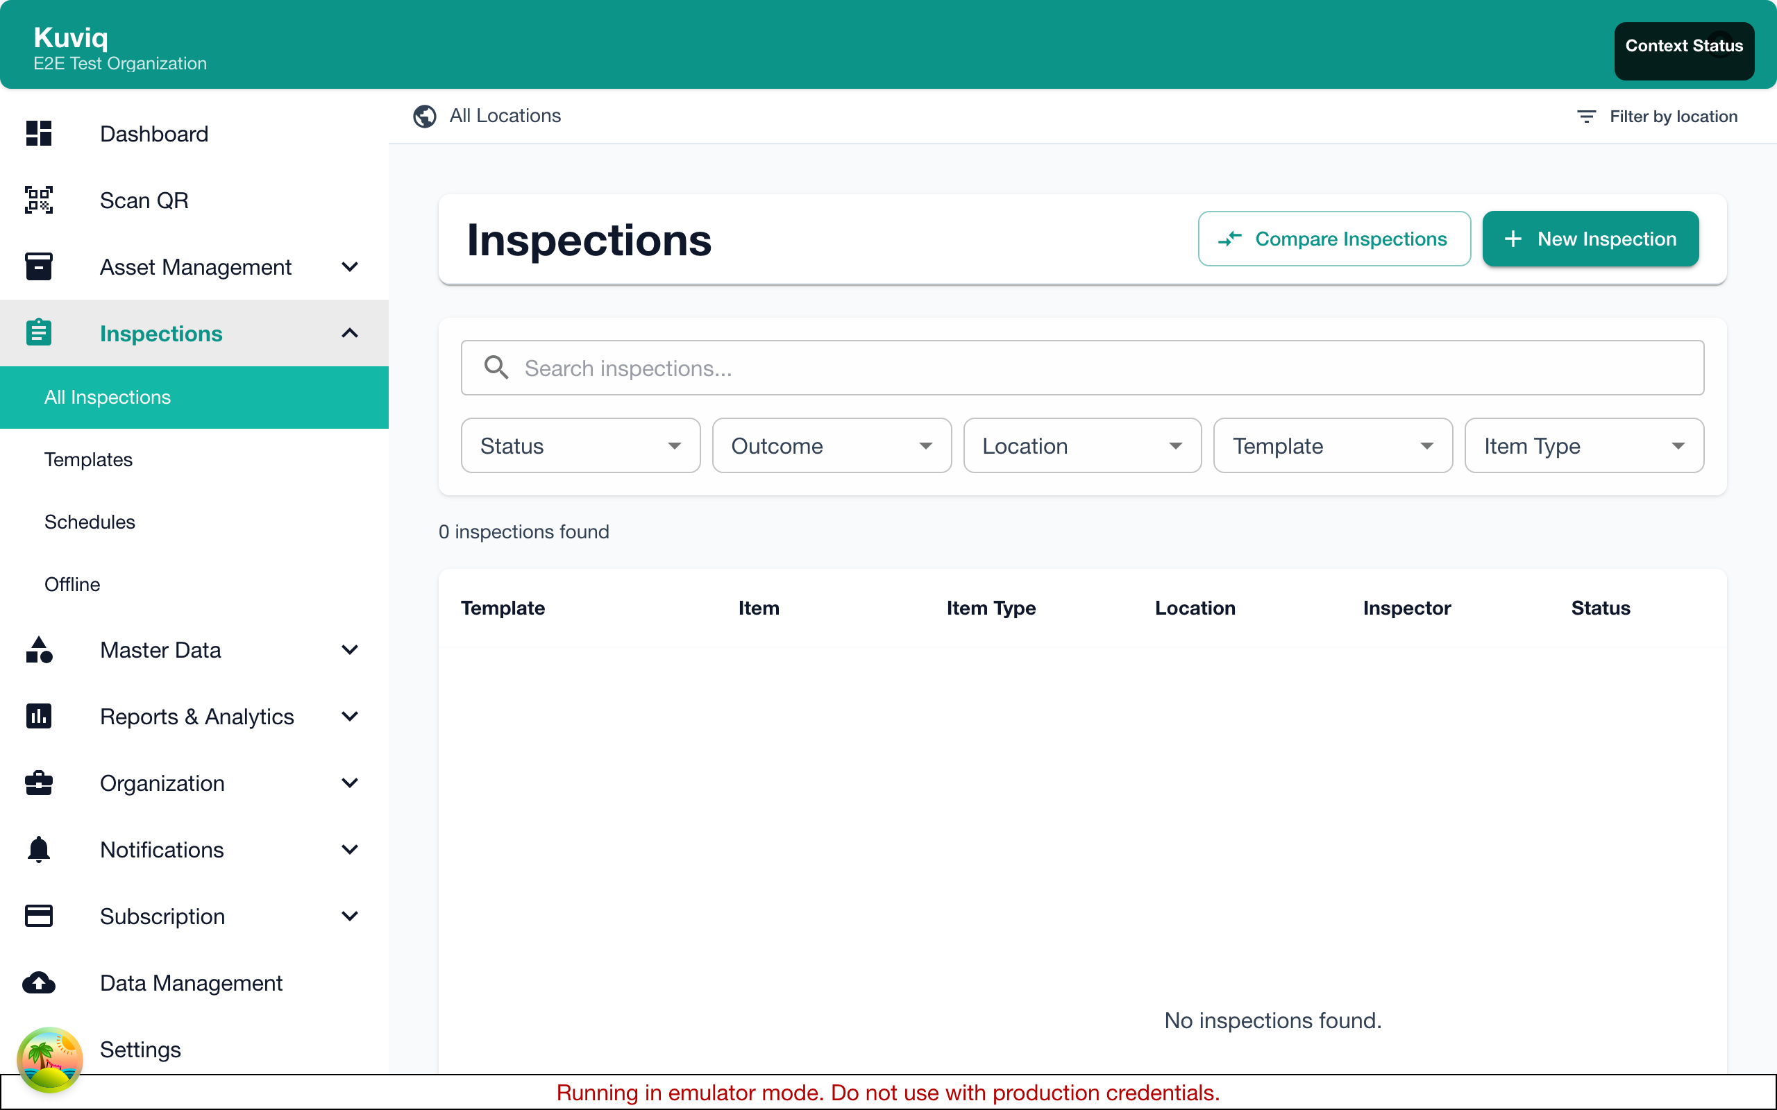Click the palm tree avatar badge

(50, 1059)
